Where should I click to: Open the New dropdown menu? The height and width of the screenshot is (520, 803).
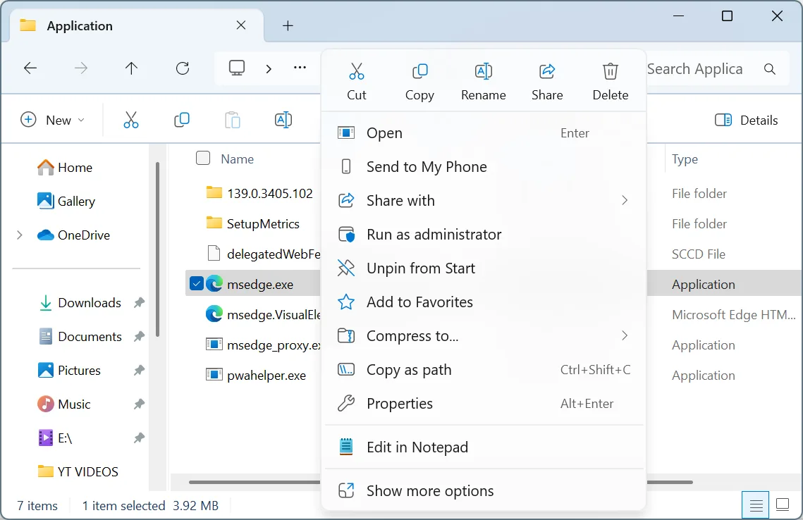pyautogui.click(x=52, y=120)
